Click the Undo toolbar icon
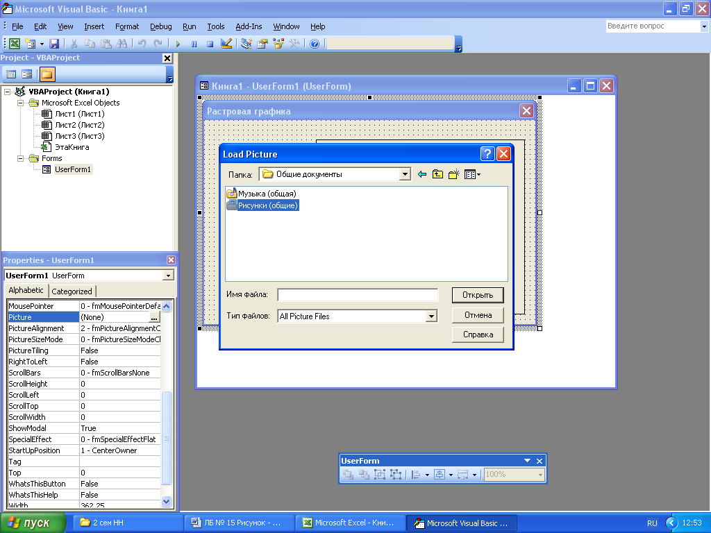Image resolution: width=711 pixels, height=533 pixels. (x=142, y=44)
